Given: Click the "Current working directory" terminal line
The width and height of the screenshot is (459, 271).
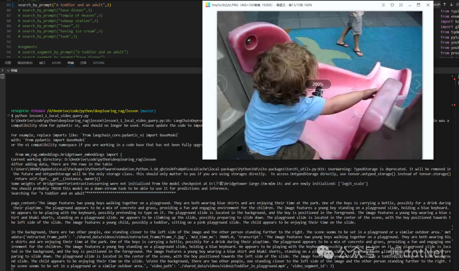Looking at the screenshot, I should point(83,160).
